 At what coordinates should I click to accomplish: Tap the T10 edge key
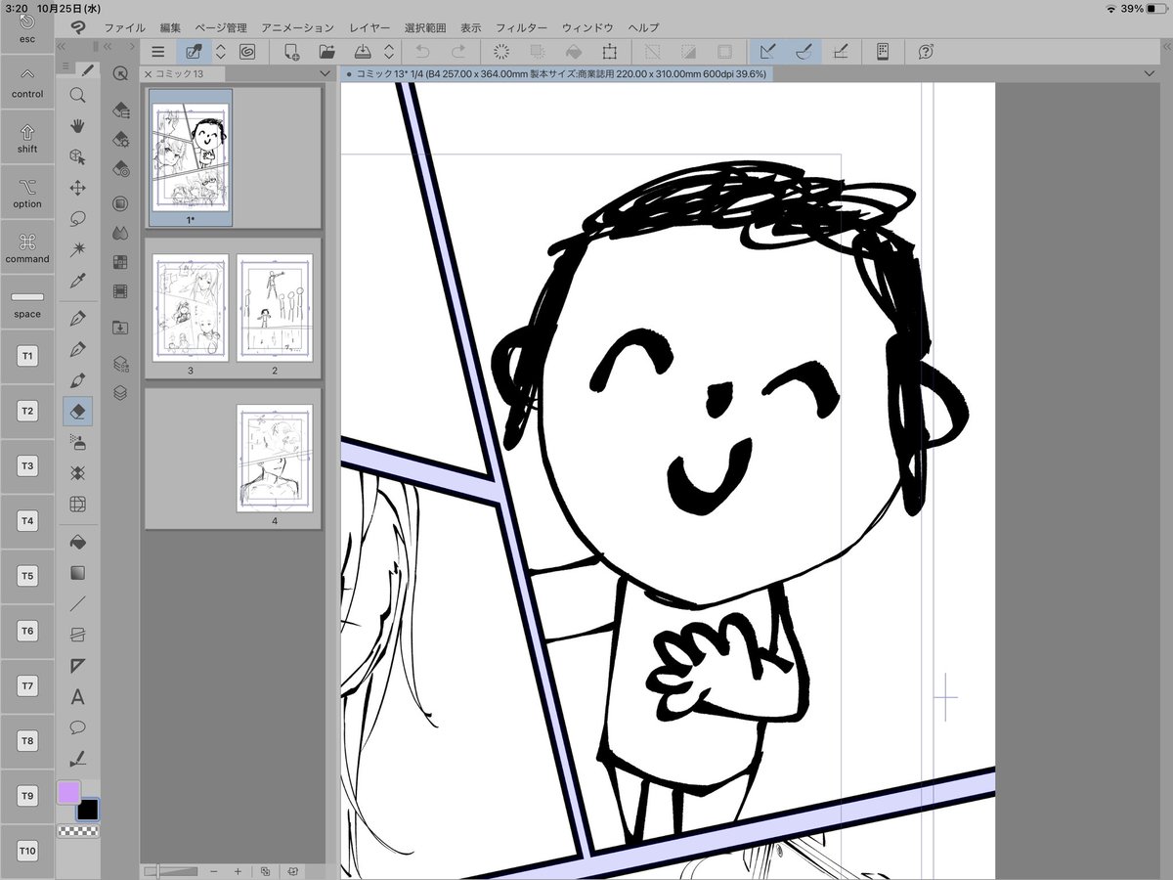[x=27, y=852]
